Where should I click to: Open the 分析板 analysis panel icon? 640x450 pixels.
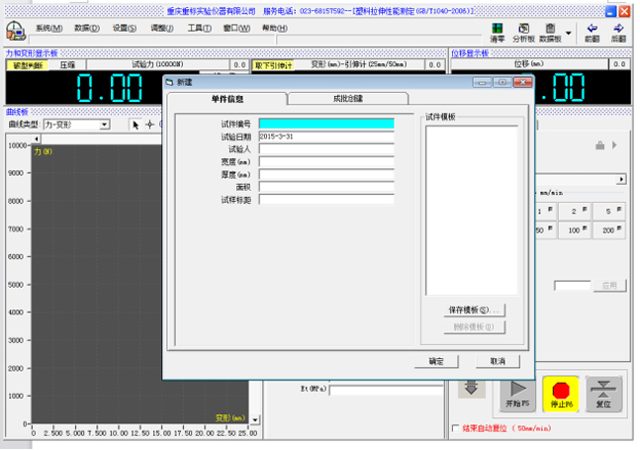(x=523, y=32)
